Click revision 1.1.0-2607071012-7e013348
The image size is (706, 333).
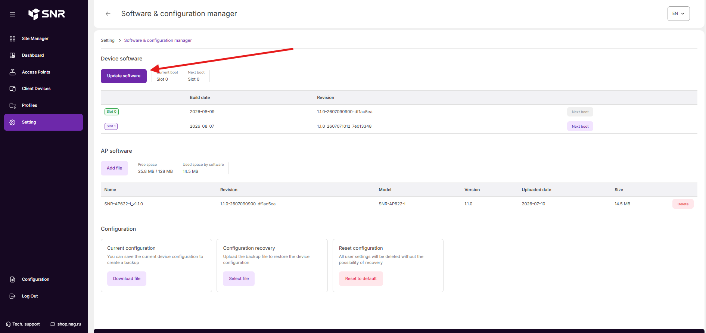pyautogui.click(x=344, y=126)
